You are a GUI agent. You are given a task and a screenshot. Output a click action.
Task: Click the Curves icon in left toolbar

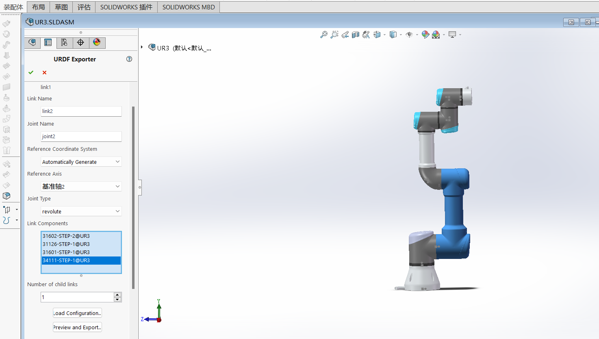point(7,220)
